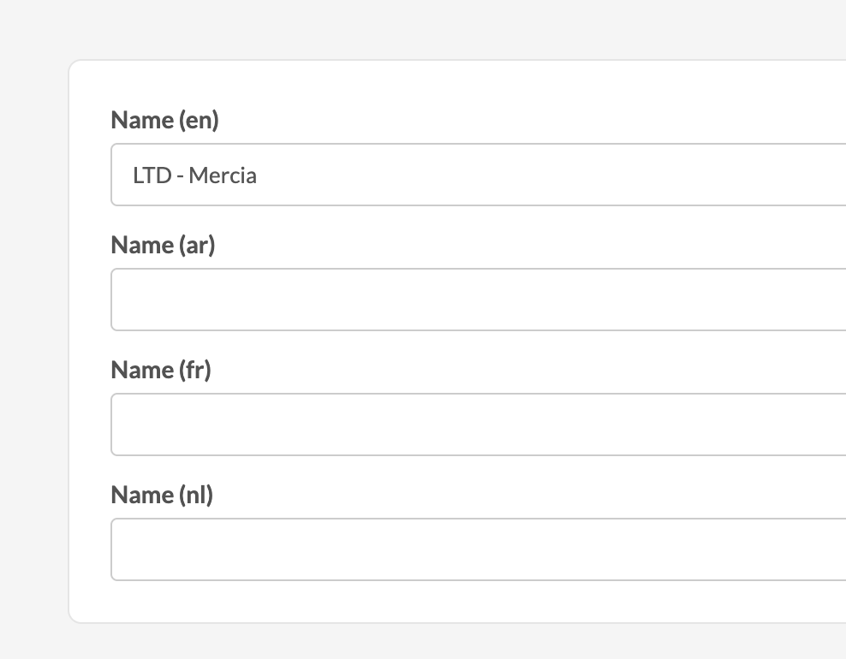Select the Name (fr) input field
Screen dimensions: 846x659
pos(479,424)
